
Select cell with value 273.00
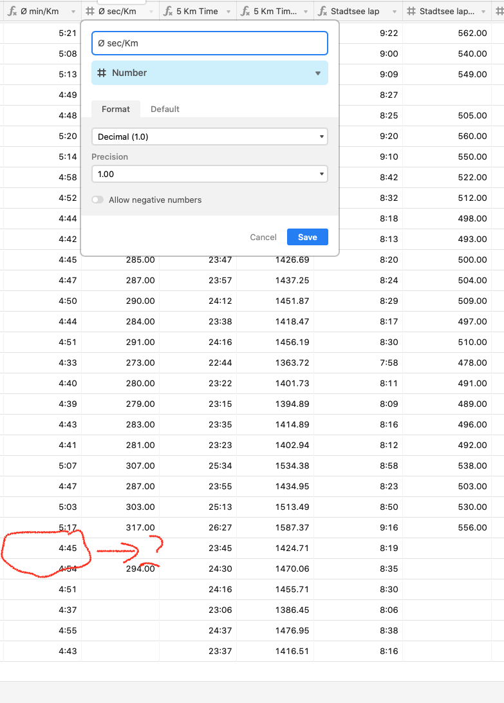coord(120,362)
